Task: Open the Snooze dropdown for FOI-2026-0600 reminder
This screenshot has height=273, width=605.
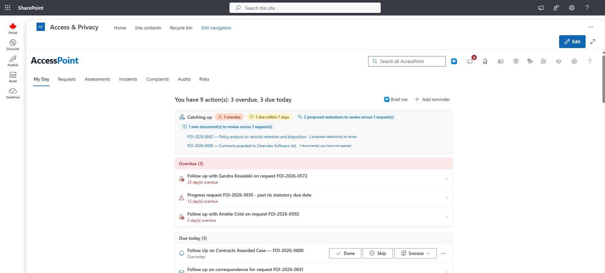Action: point(416,253)
